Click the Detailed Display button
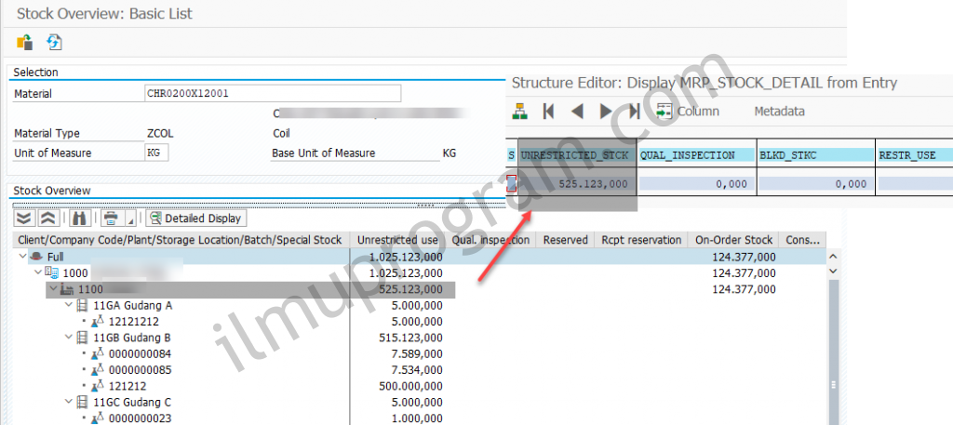The image size is (953, 425). coord(195,219)
